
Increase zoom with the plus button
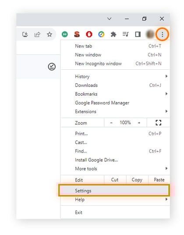(139, 123)
